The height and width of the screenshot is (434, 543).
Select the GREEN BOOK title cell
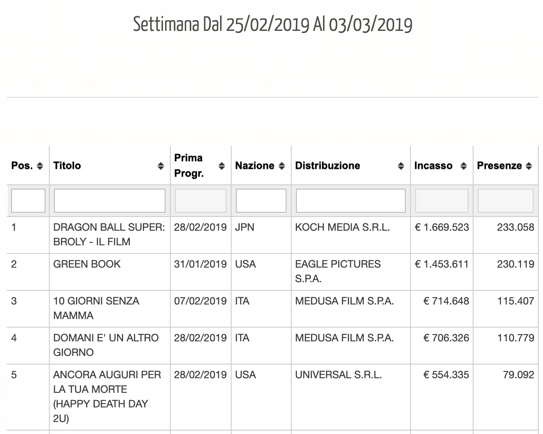87,264
